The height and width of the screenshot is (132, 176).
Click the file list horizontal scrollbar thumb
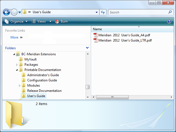[x=112, y=97]
